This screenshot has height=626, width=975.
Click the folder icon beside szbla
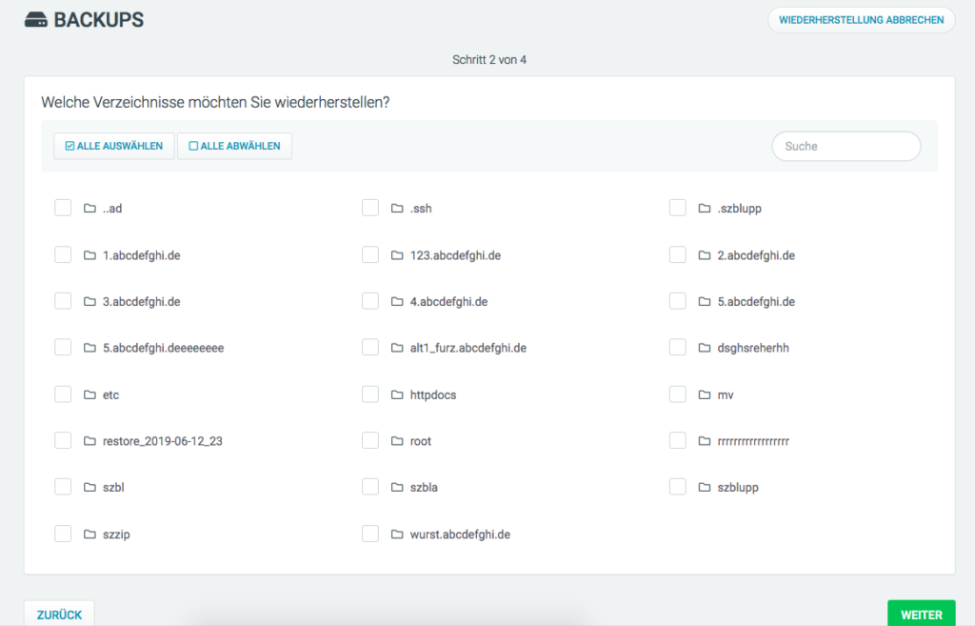[397, 487]
